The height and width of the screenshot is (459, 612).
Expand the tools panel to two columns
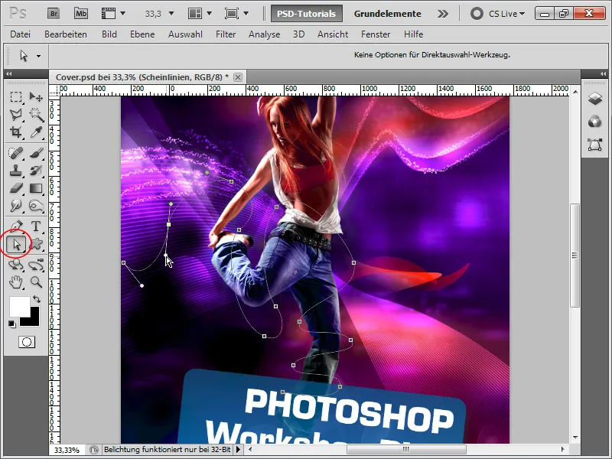point(8,73)
